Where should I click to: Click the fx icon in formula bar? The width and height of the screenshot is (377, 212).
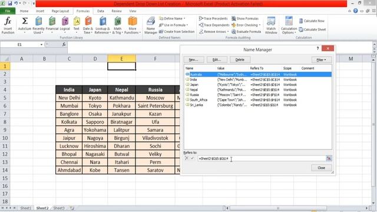click(64, 45)
